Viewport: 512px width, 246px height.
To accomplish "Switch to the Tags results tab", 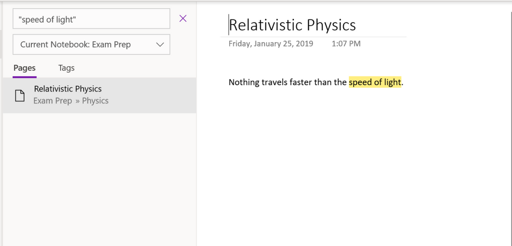I will [66, 68].
